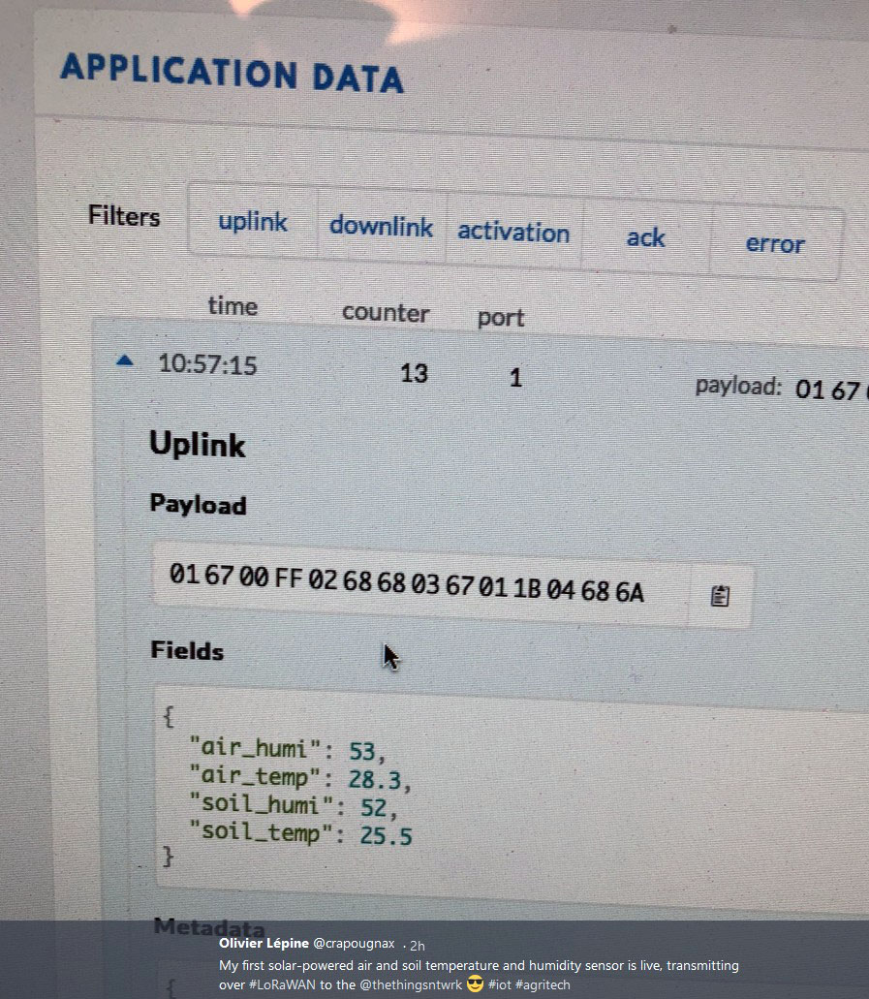Click the counter column header
869x999 pixels.
(386, 313)
